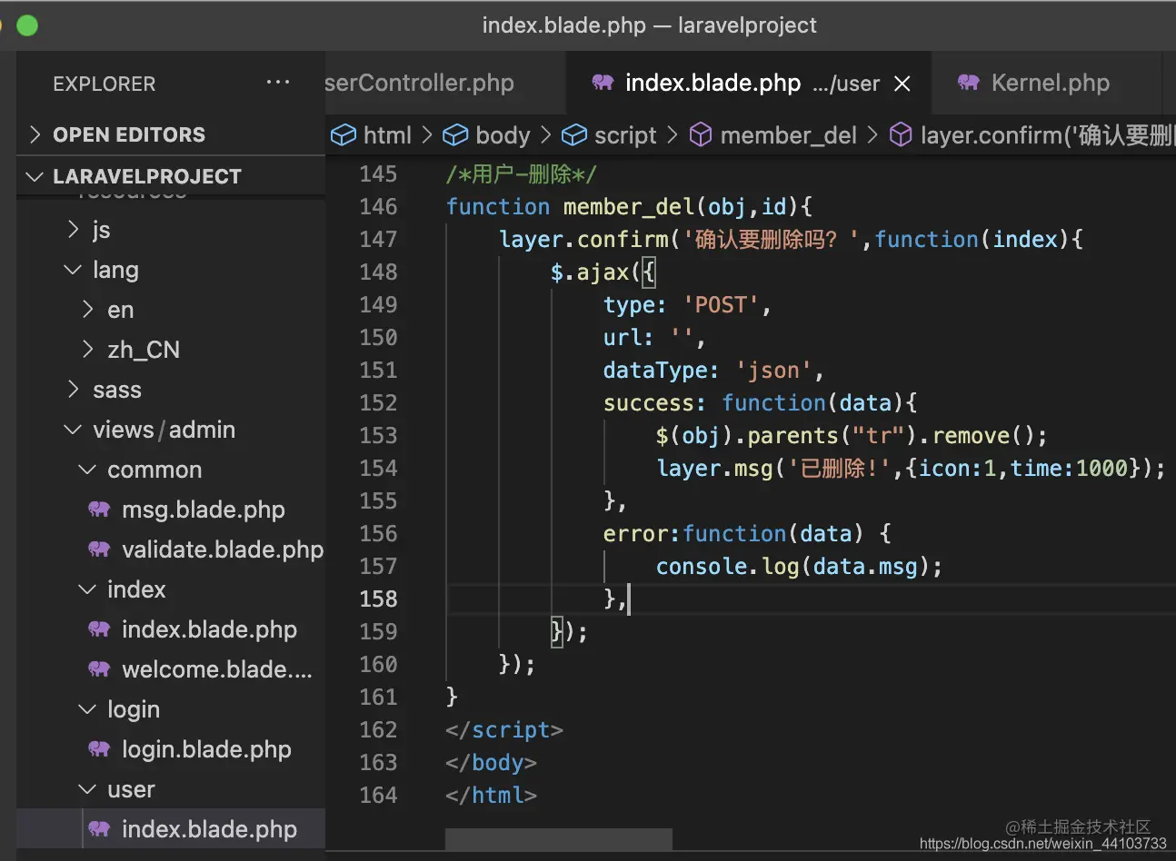The image size is (1176, 861).
Task: Click the body breadcrumb label
Action: (503, 135)
